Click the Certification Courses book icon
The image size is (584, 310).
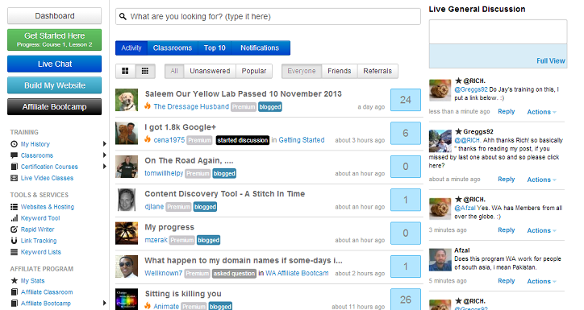tap(15, 167)
